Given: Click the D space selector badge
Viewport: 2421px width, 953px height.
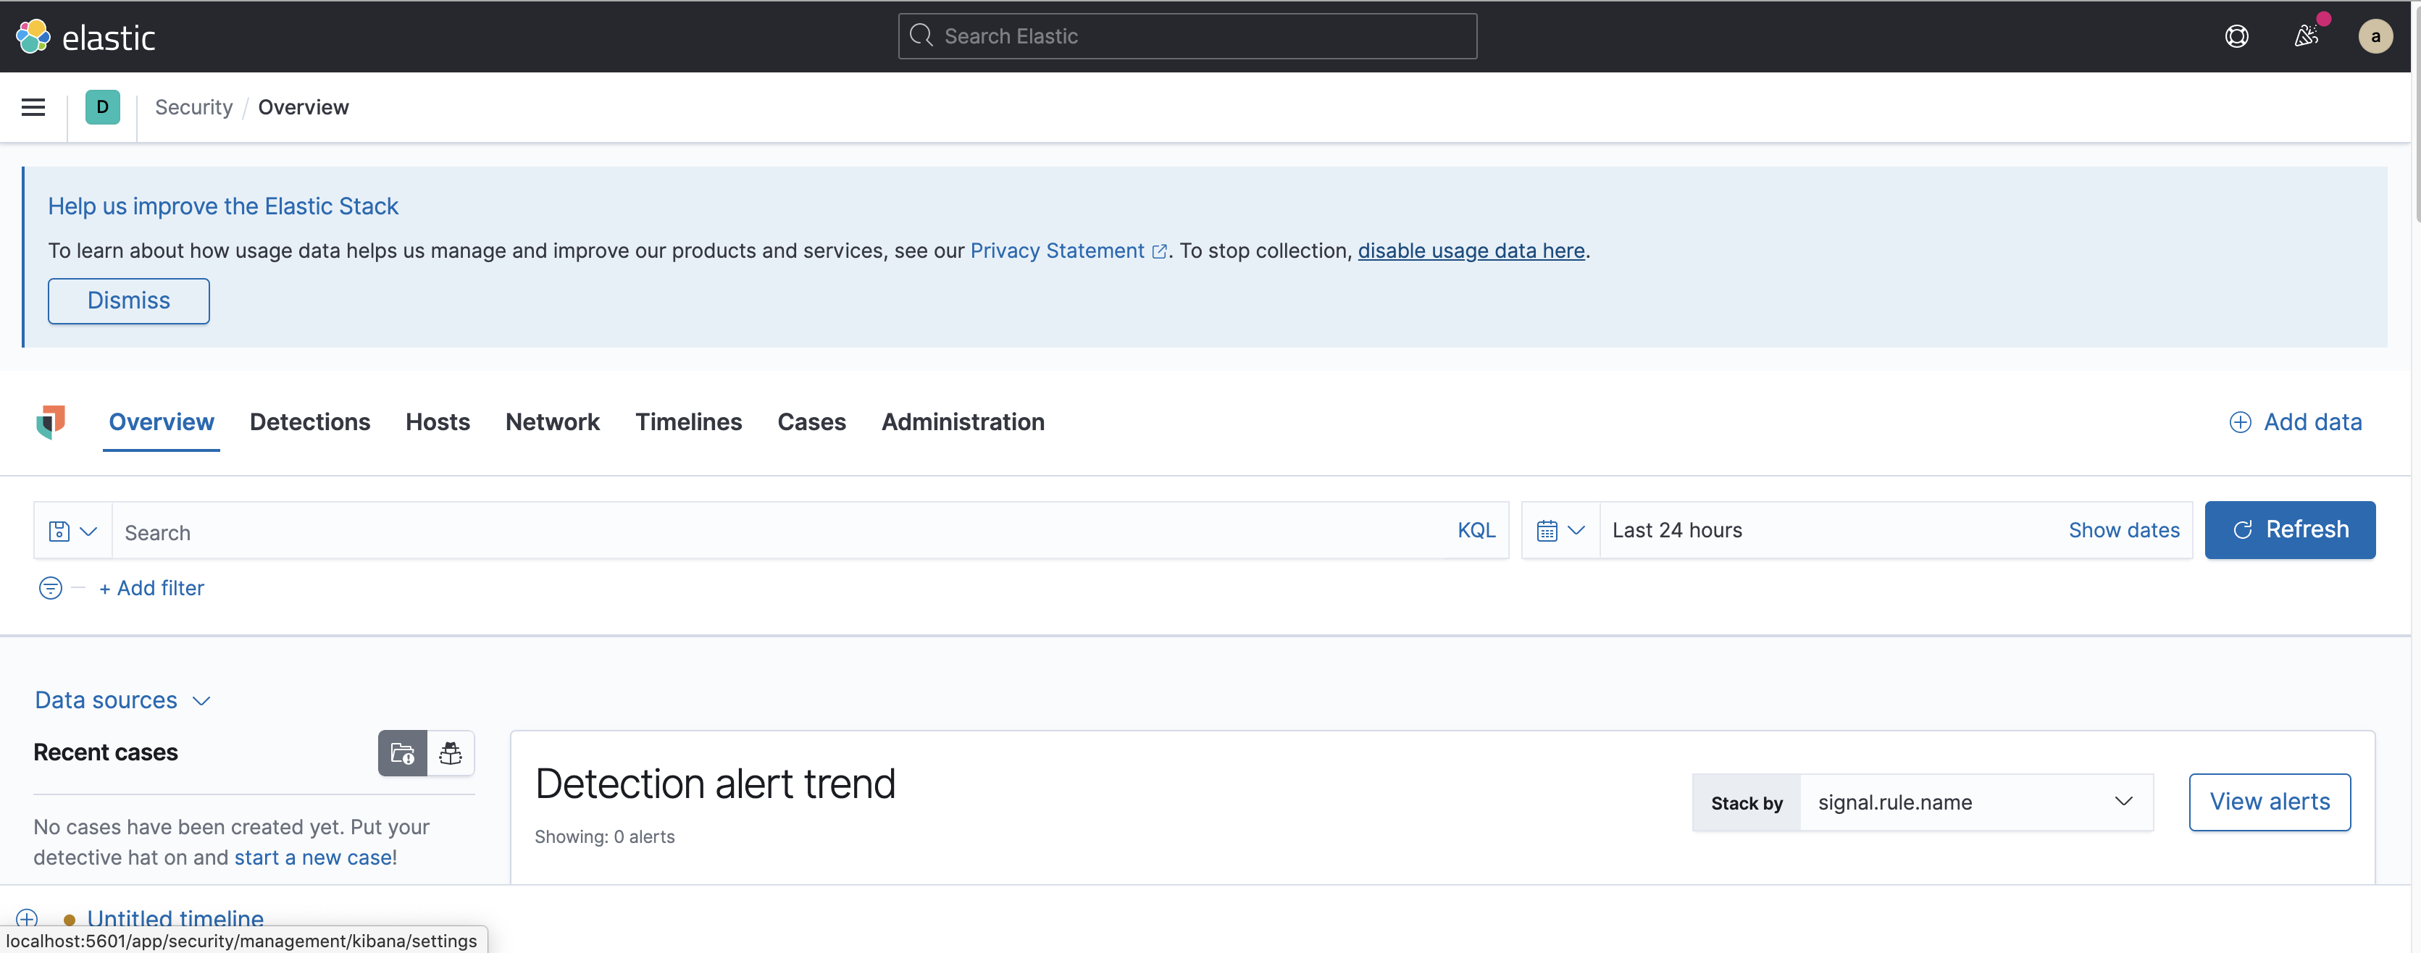Looking at the screenshot, I should (102, 107).
